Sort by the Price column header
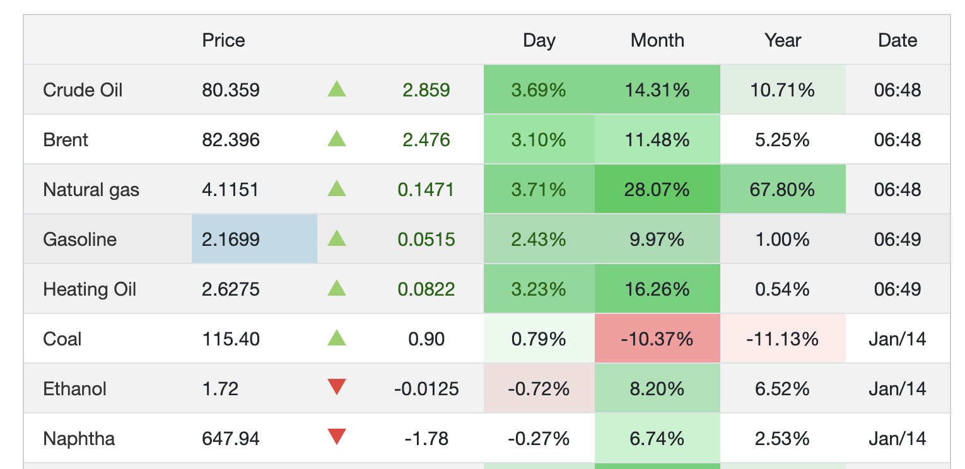The width and height of the screenshot is (965, 469). pos(223,40)
